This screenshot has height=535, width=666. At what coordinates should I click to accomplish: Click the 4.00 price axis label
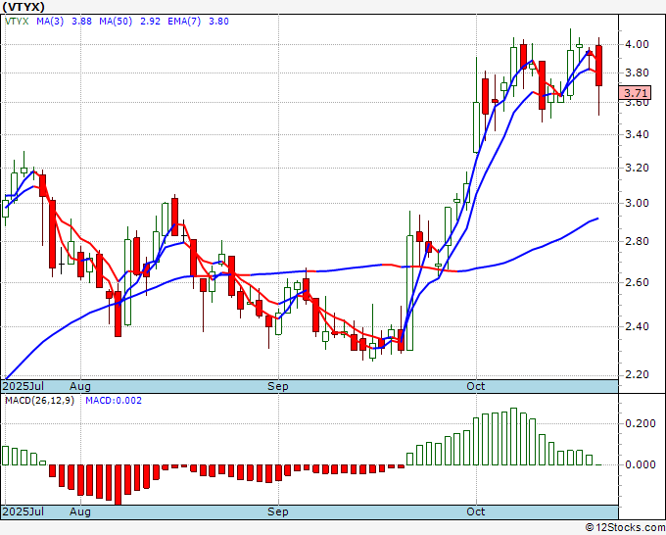[x=637, y=44]
